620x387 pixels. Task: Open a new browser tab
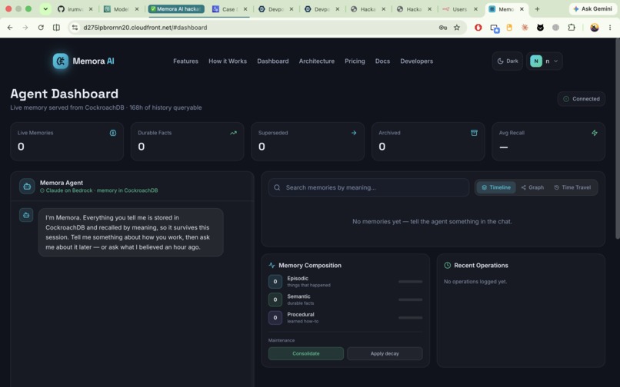tap(537, 8)
